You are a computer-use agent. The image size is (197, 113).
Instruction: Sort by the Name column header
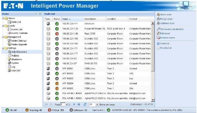pos(72,19)
